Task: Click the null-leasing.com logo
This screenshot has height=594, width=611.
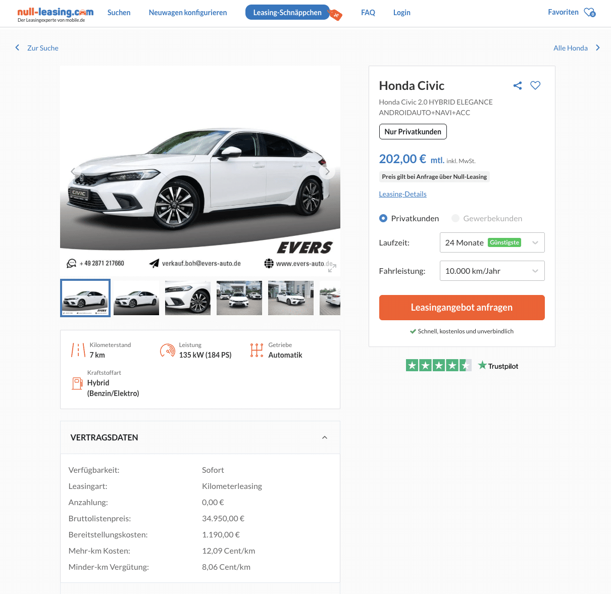Action: pos(56,14)
